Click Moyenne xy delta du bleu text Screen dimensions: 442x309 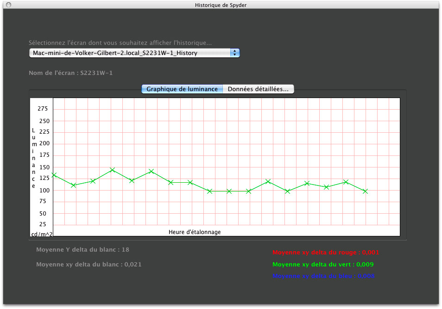323,276
